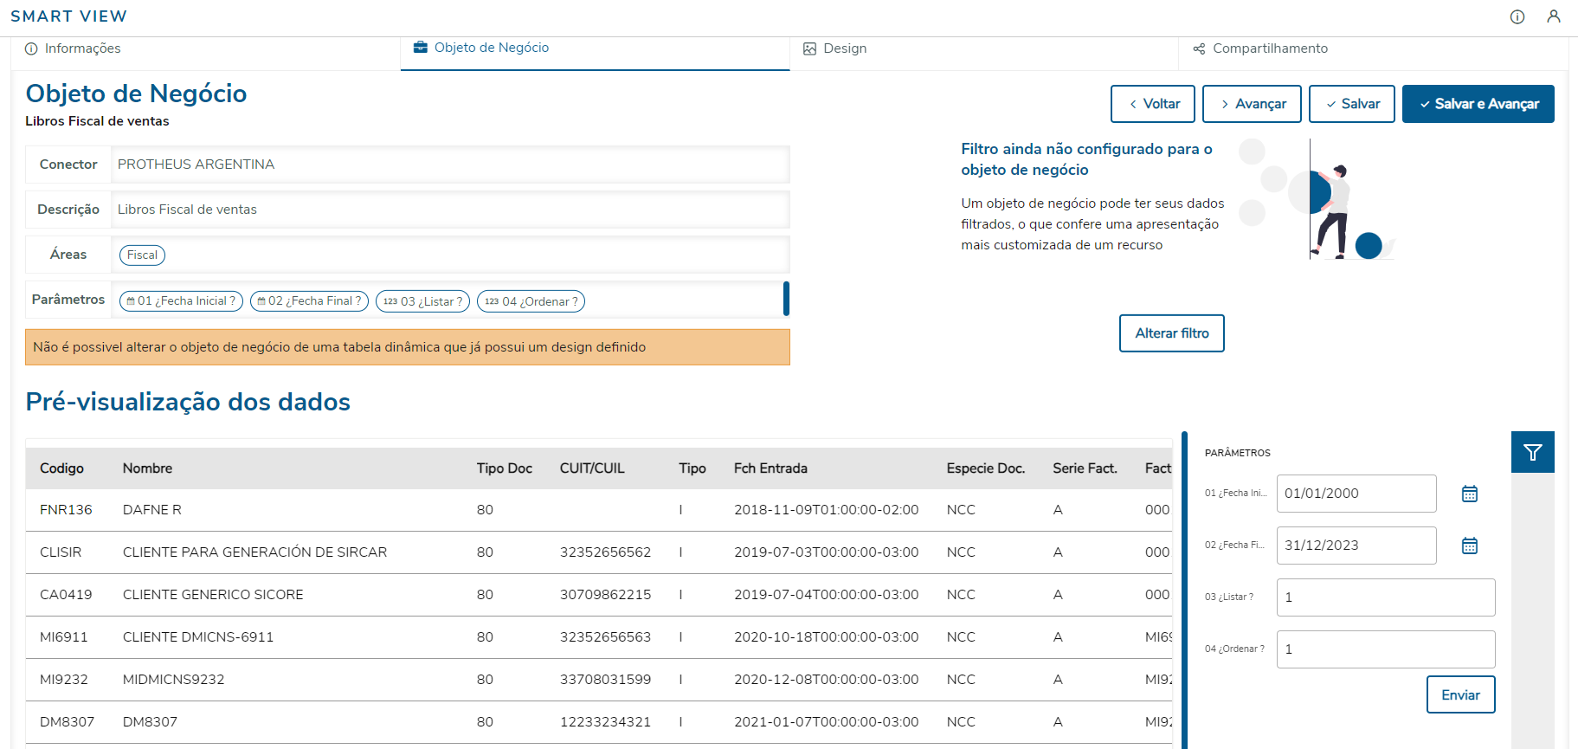Screen dimensions: 1578x749
Task: Submit parameters with Enviar button
Action: [1460, 694]
